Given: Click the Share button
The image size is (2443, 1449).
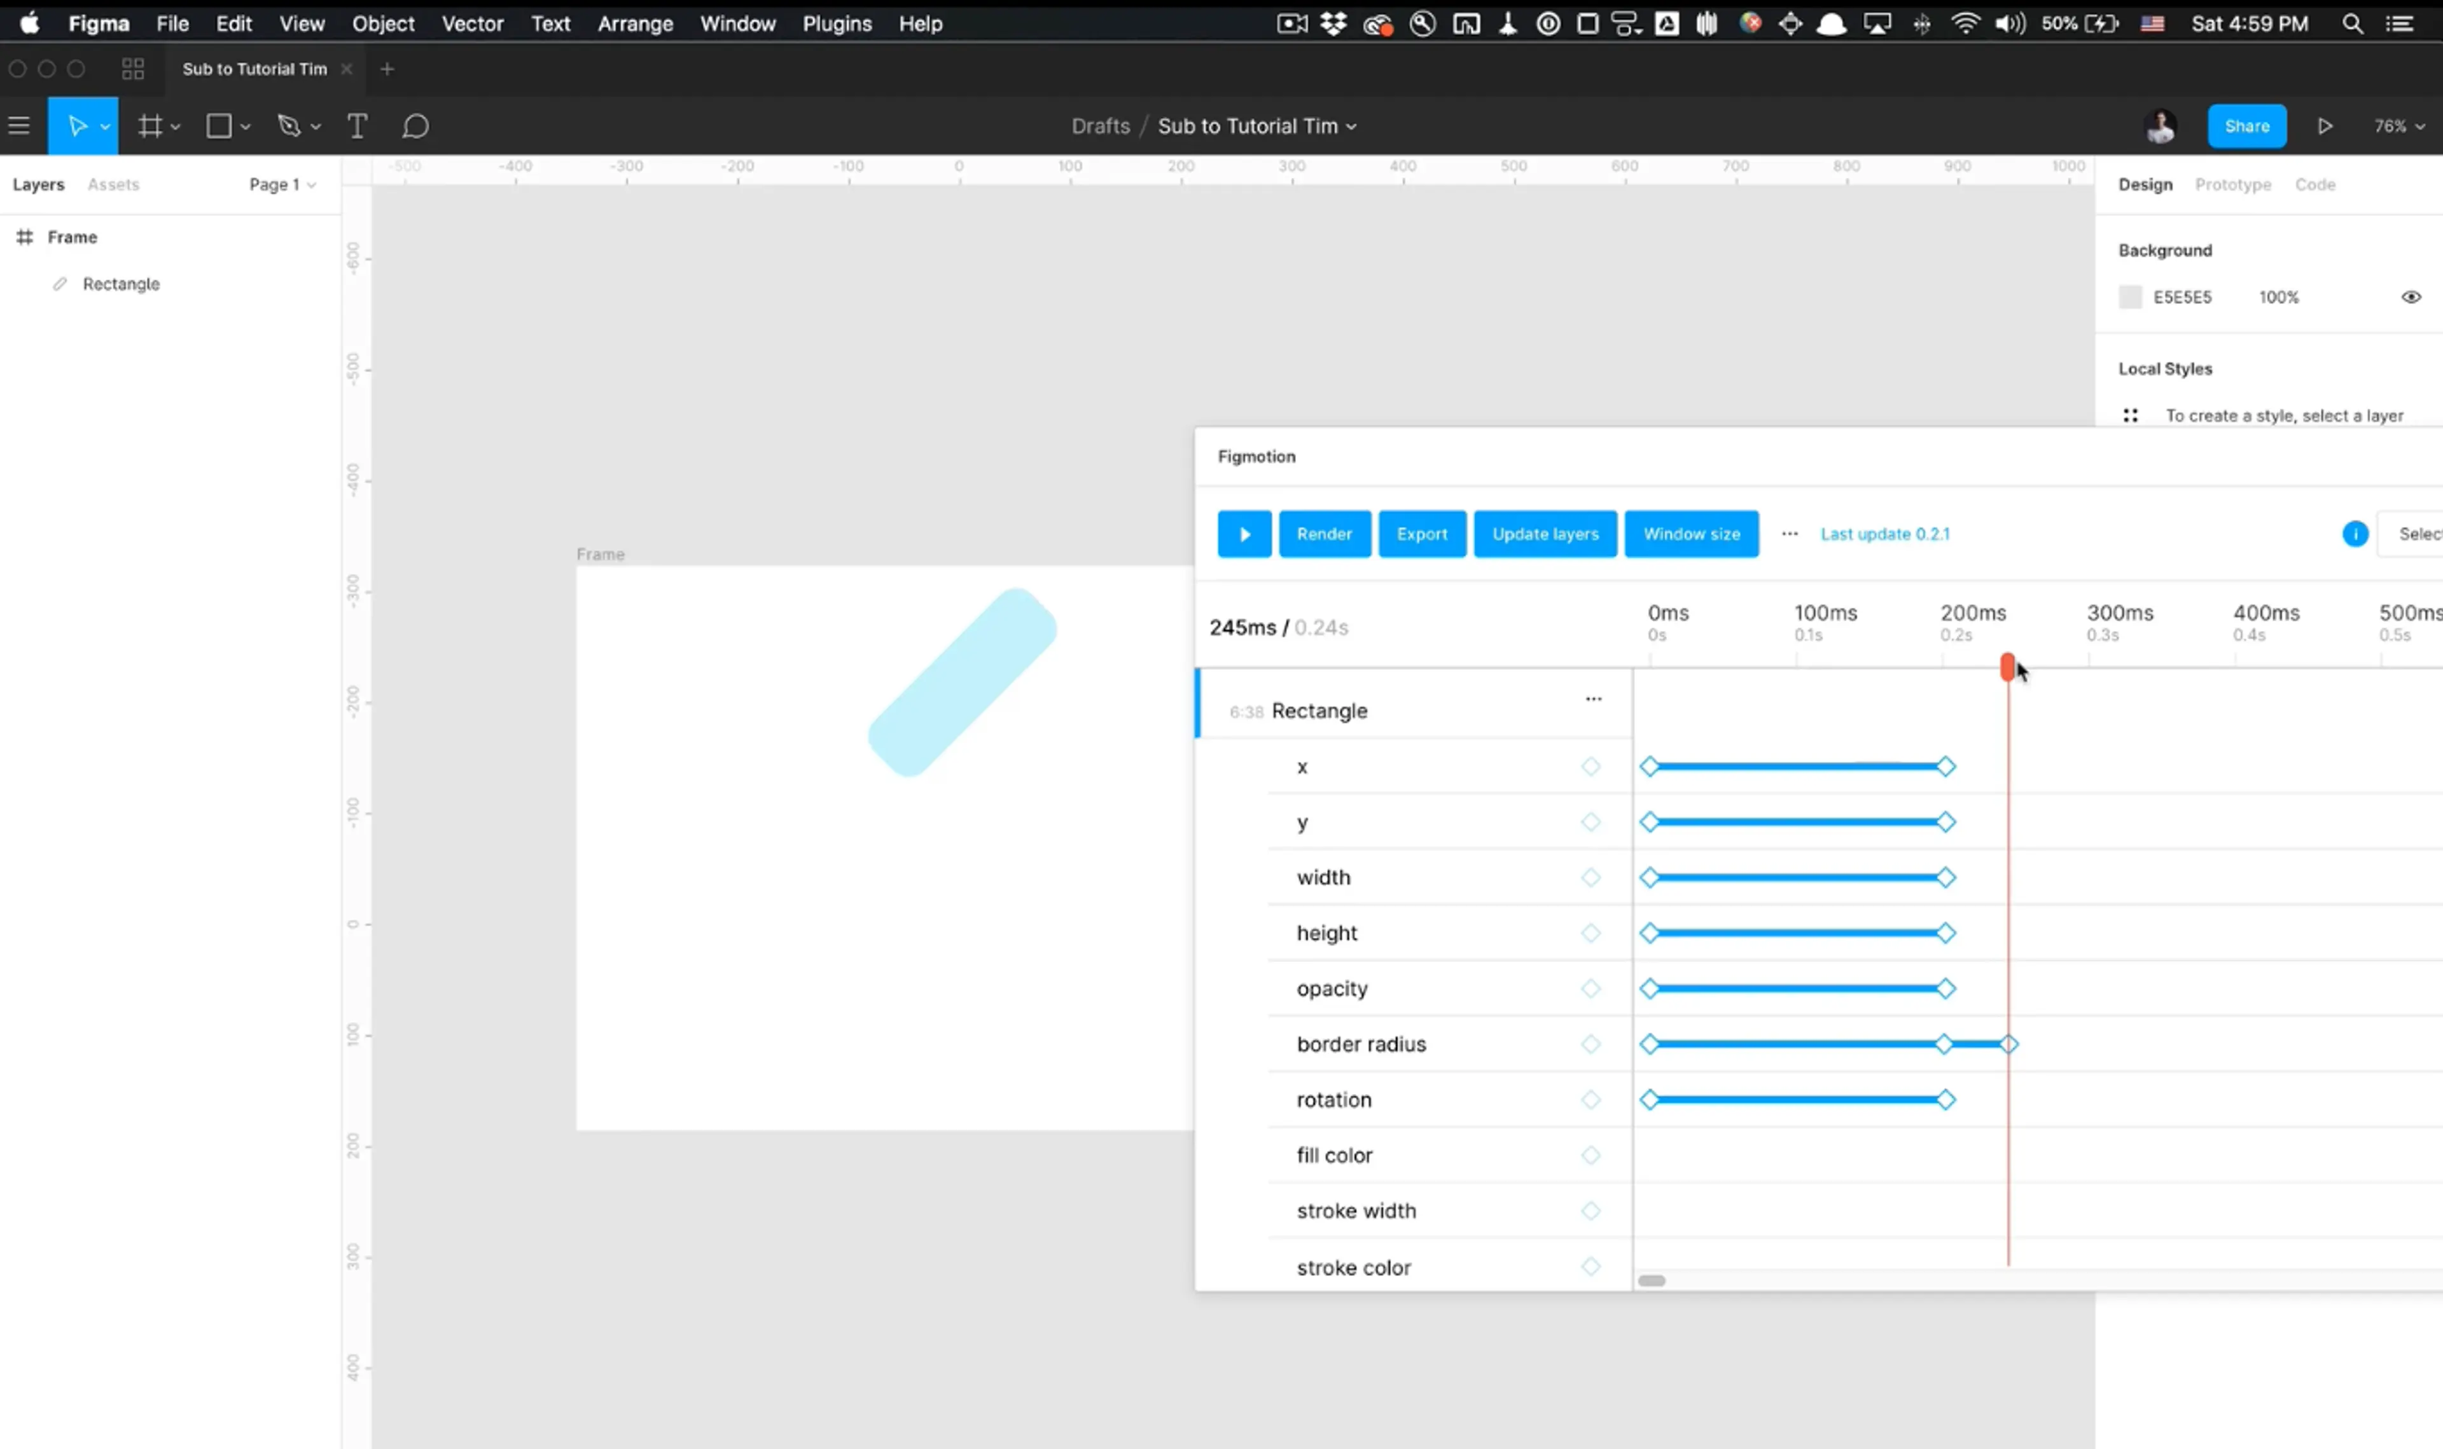Looking at the screenshot, I should click(2247, 126).
